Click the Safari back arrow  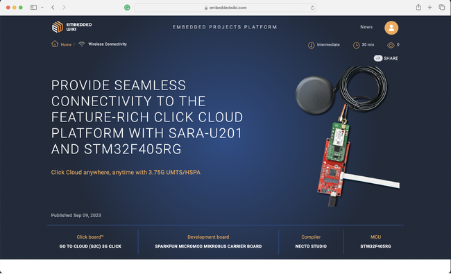[53, 8]
